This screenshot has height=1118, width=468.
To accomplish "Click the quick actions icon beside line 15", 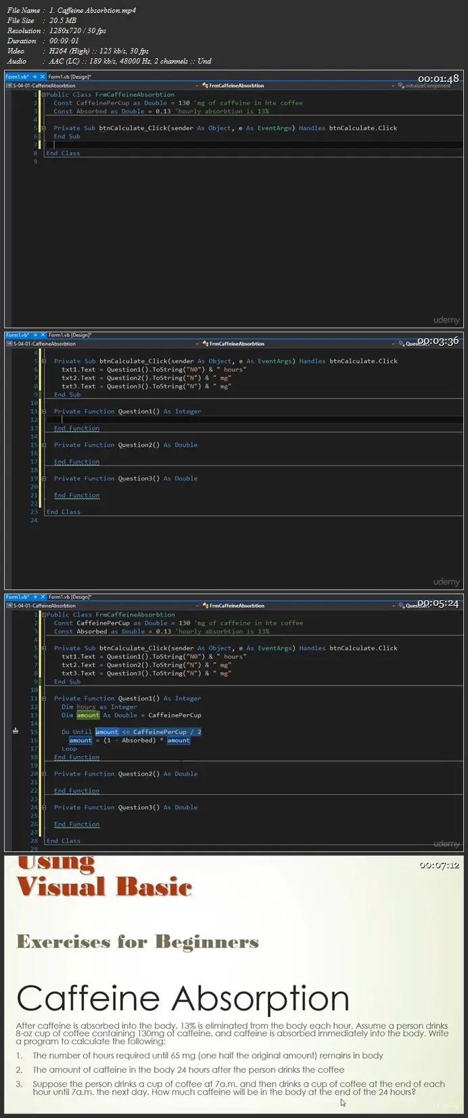I will 16,731.
